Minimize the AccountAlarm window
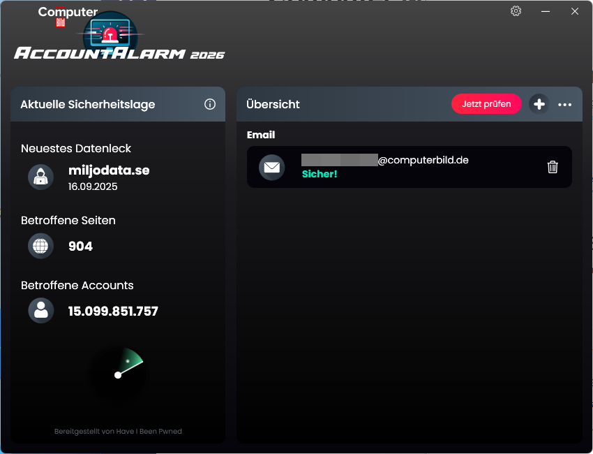Viewport: 593px width, 454px height. click(546, 11)
